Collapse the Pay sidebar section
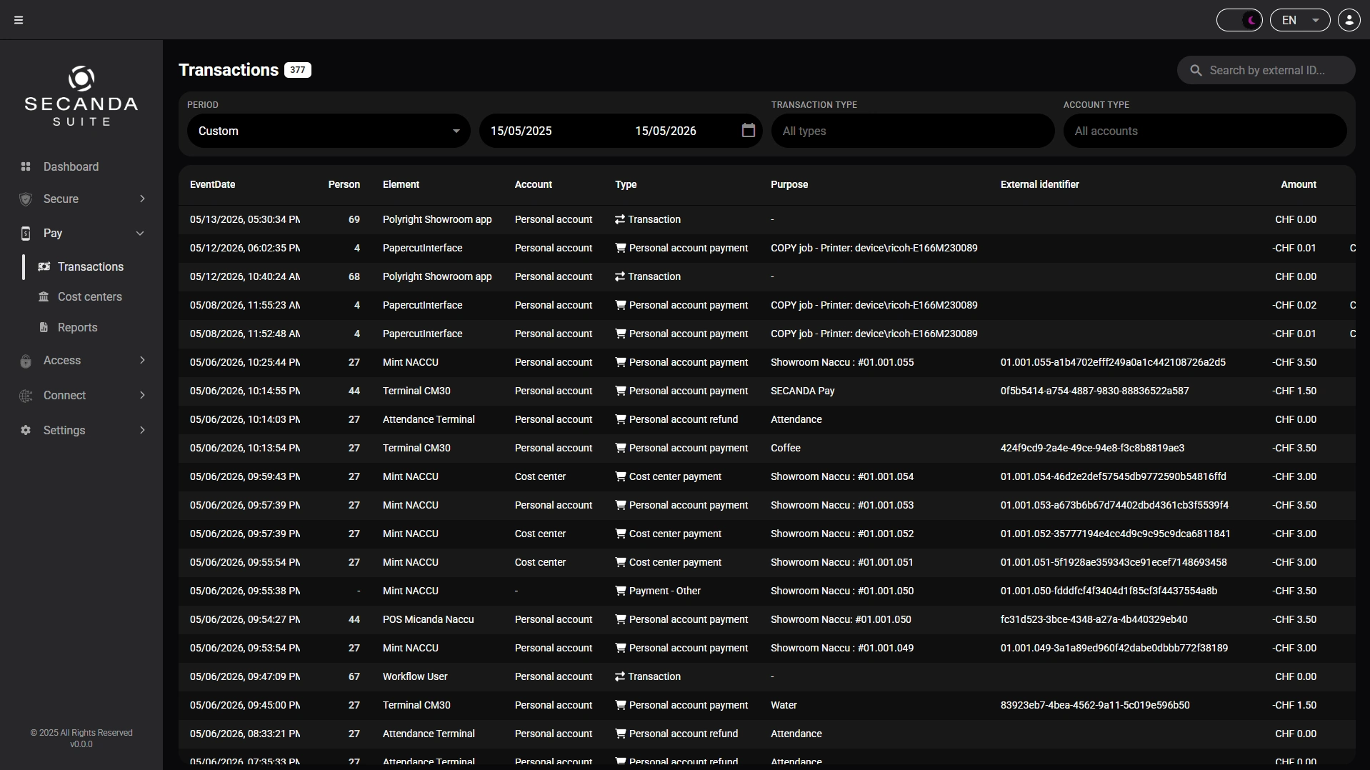Image resolution: width=1370 pixels, height=770 pixels. (x=81, y=233)
